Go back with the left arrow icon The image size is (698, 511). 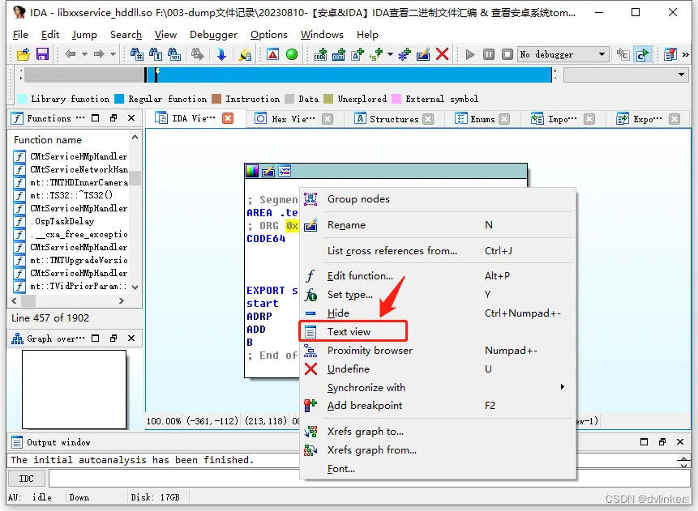[x=70, y=54]
